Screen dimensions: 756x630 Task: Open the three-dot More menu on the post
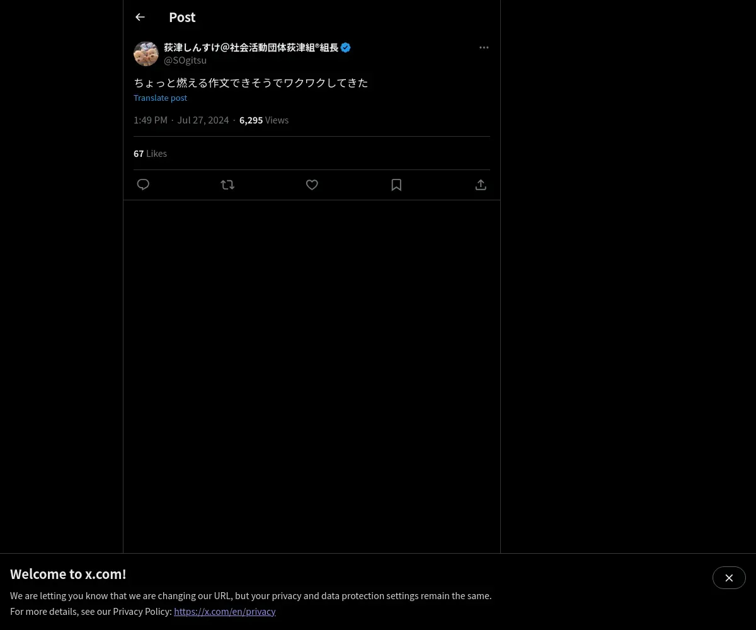pyautogui.click(x=484, y=47)
